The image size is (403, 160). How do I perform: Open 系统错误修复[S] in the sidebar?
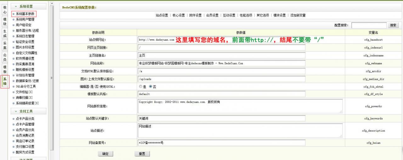point(27,103)
